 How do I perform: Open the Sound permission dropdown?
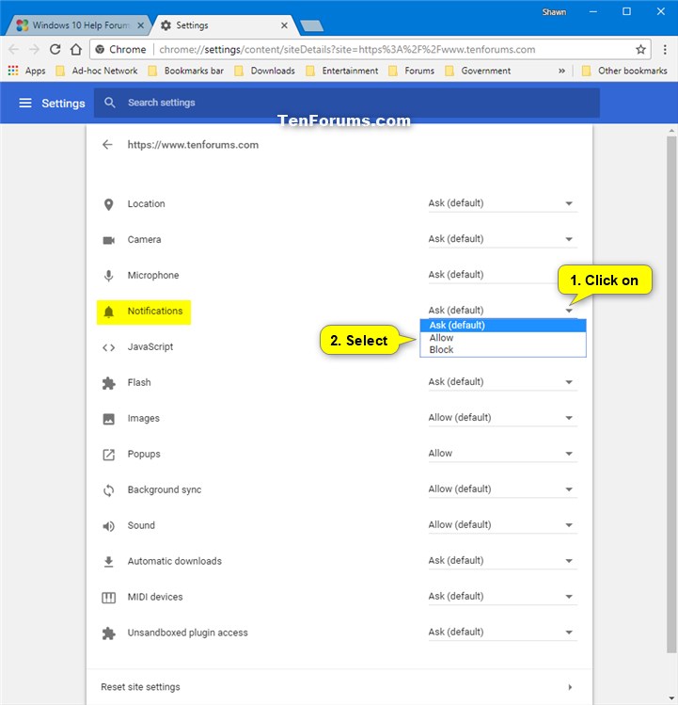click(x=502, y=524)
